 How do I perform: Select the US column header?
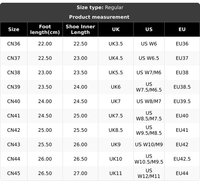tap(149, 29)
